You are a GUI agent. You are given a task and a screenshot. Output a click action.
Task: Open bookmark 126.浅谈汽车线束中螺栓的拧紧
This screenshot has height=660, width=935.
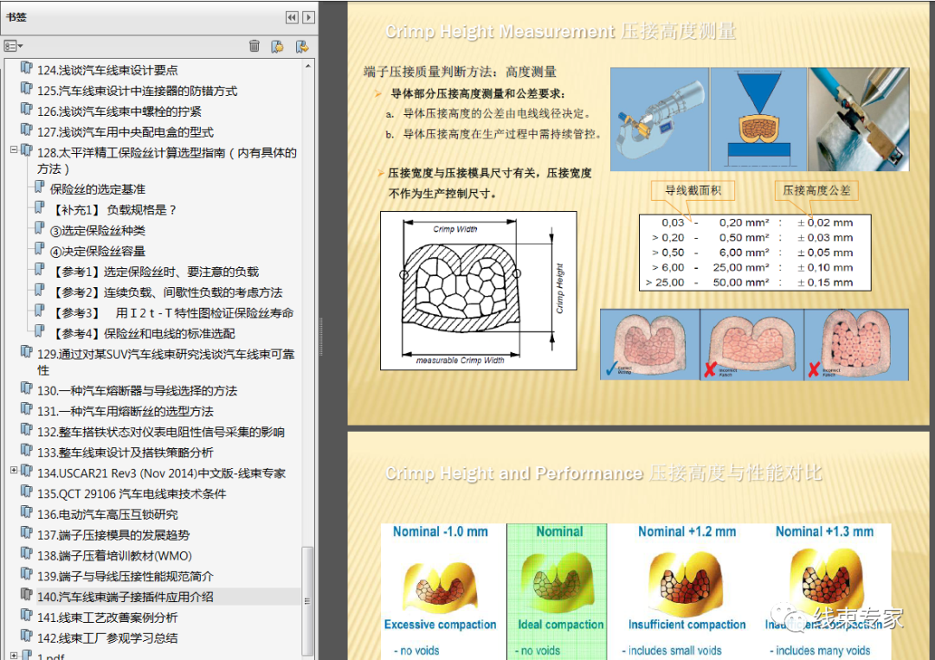(119, 112)
